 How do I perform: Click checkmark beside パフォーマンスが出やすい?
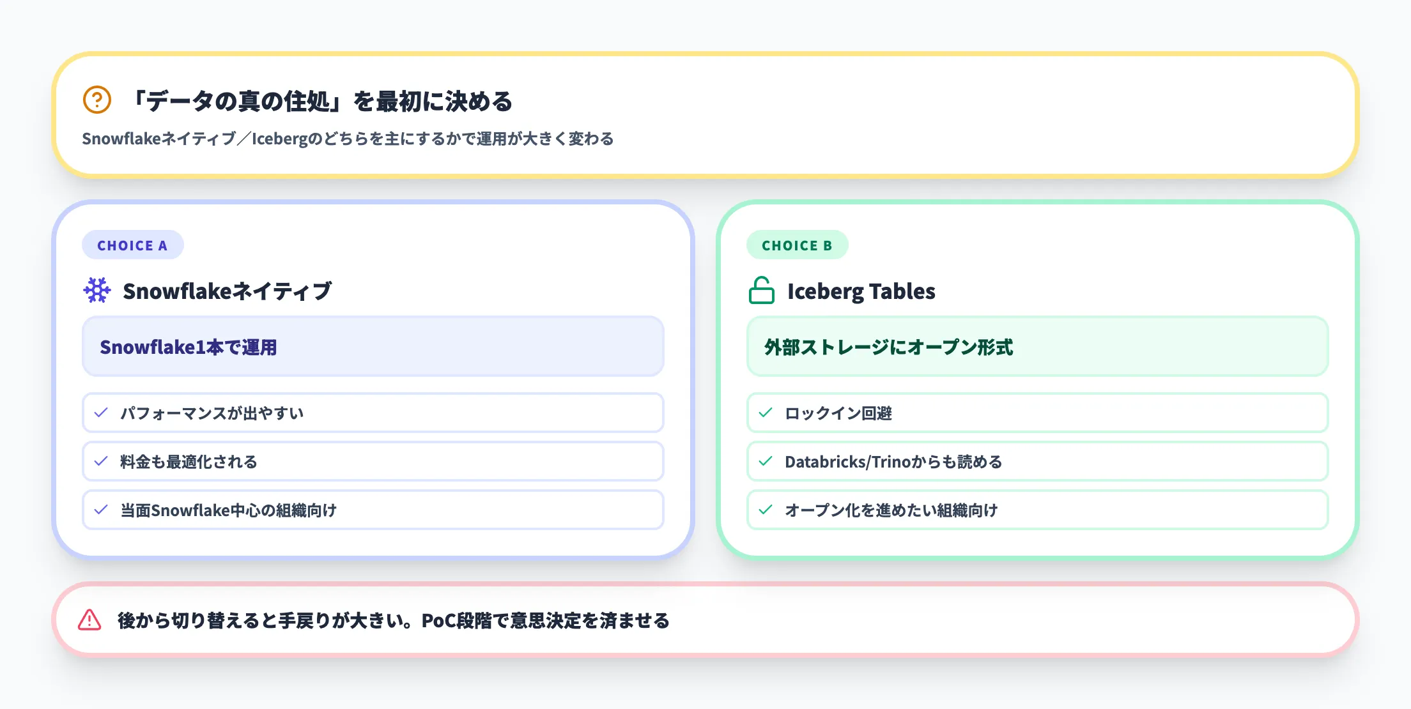(101, 413)
